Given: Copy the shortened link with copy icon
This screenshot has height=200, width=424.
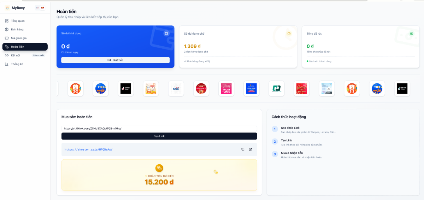Looking at the screenshot, I should (x=242, y=149).
